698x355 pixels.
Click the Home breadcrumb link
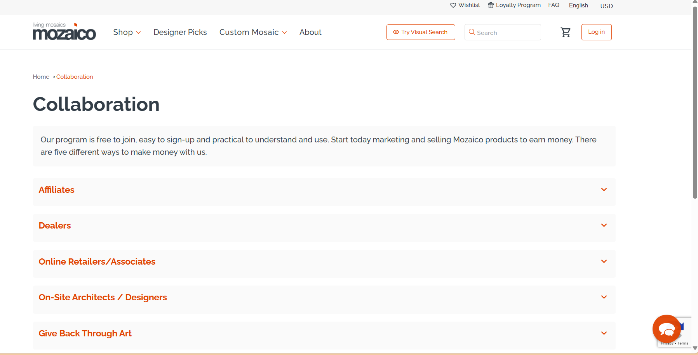41,77
